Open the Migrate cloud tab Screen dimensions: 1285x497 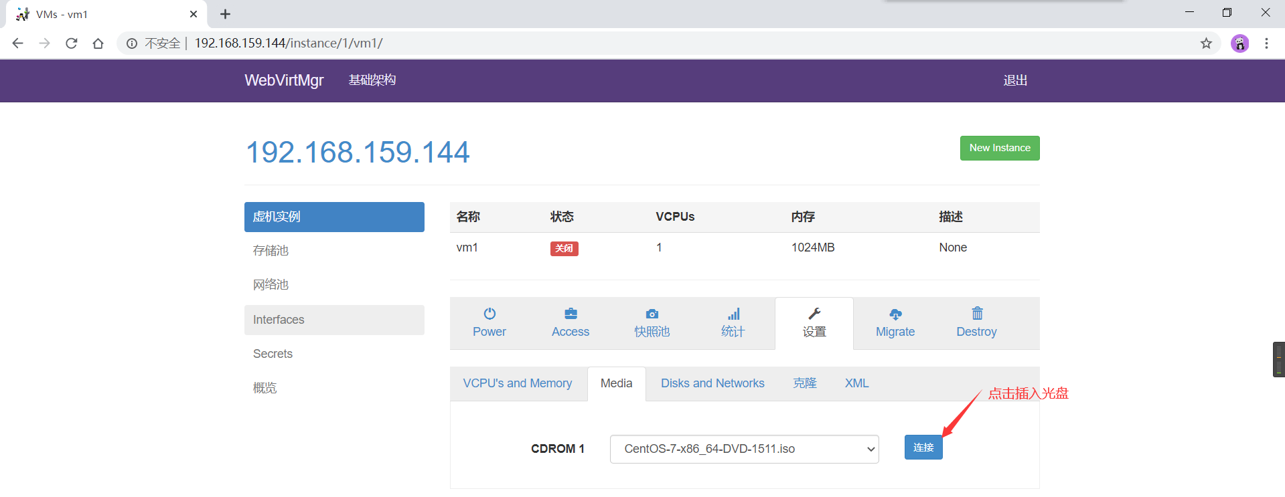[x=895, y=323]
